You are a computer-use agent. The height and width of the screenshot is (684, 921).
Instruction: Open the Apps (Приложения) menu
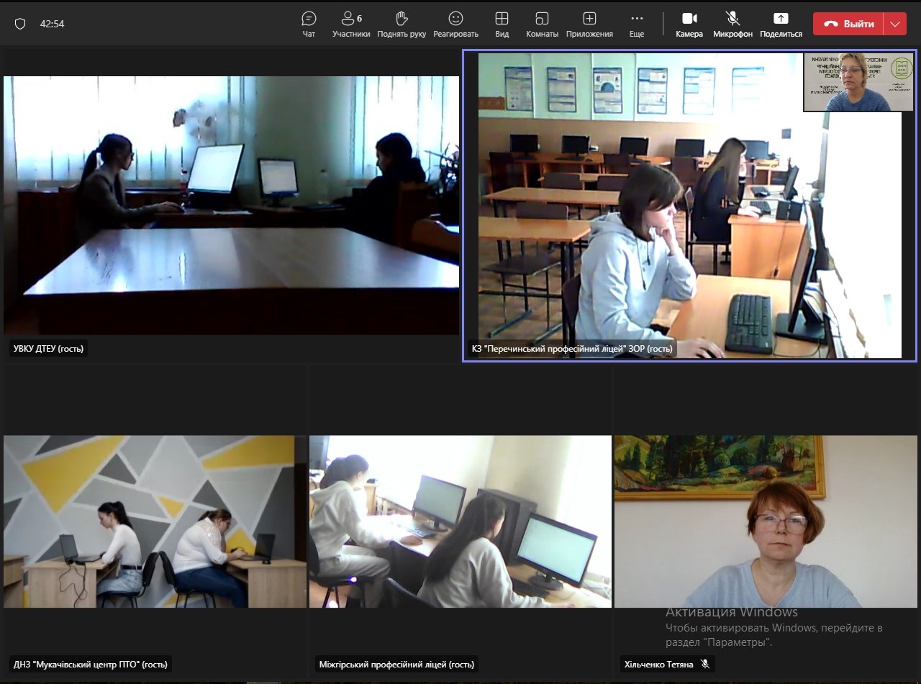click(x=589, y=24)
